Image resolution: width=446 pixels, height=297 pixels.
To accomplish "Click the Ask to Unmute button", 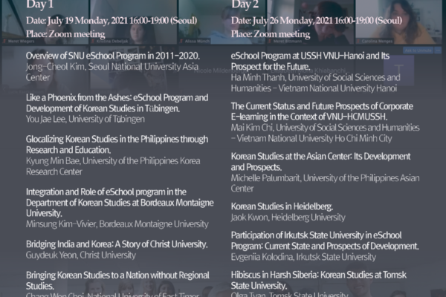I will [418, 50].
